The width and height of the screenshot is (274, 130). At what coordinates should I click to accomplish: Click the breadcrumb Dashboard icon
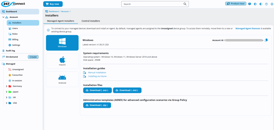pos(47,11)
